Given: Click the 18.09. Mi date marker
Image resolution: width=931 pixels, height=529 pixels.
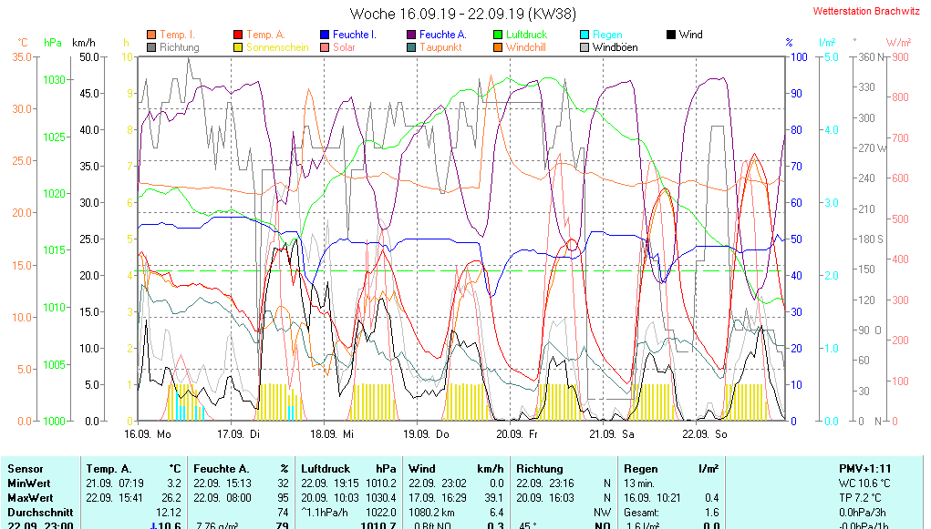Looking at the screenshot, I should (332, 435).
